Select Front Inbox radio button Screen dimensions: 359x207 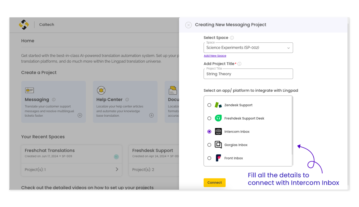(209, 158)
